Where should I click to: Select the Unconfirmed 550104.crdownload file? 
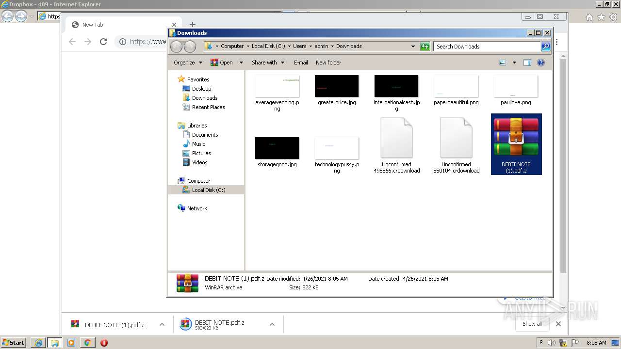tap(456, 145)
